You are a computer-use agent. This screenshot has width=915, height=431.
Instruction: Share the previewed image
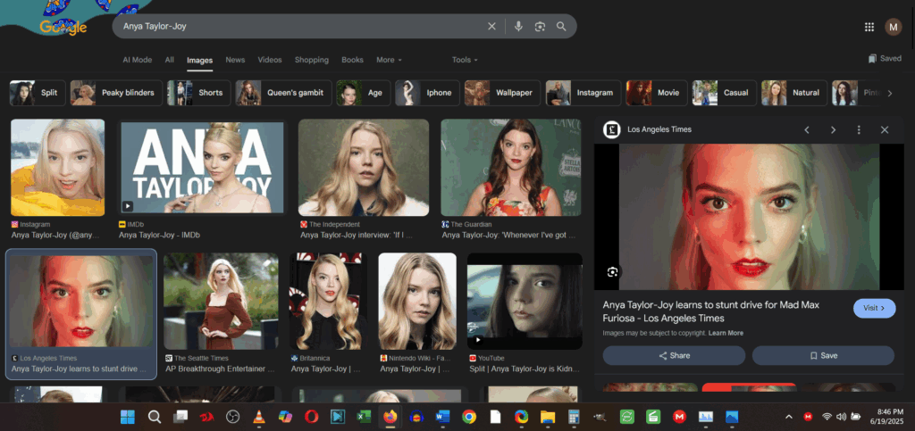674,355
